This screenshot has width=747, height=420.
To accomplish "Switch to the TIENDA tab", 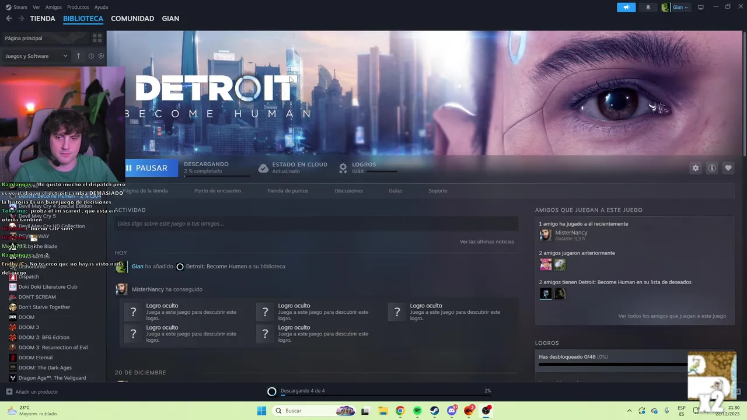I will tap(43, 19).
